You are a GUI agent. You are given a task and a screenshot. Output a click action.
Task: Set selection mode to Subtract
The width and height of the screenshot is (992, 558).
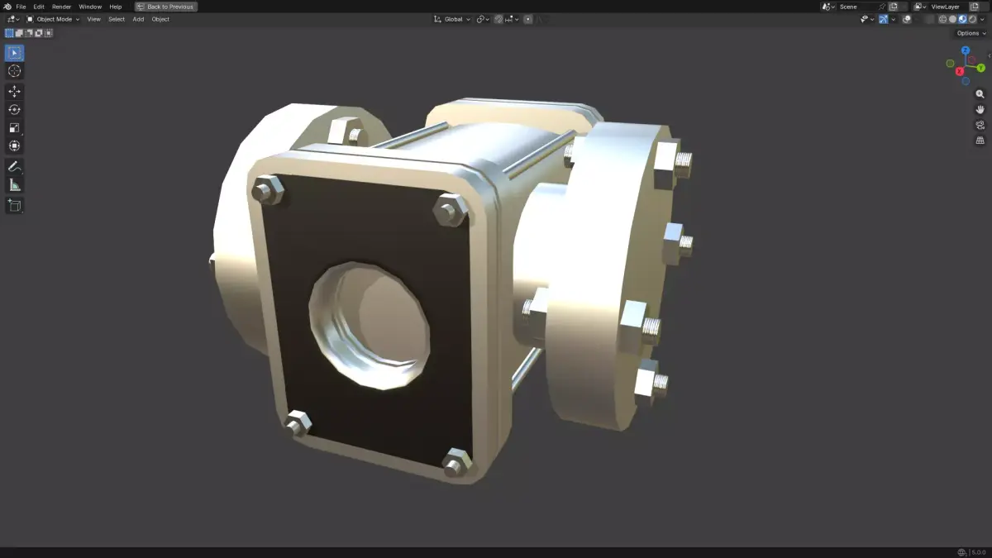29,33
